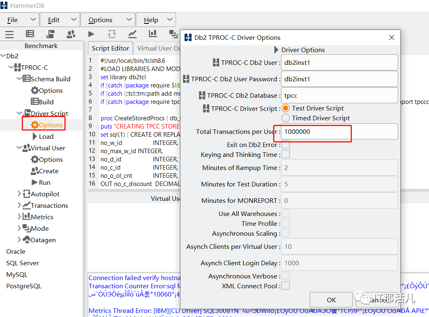The image size is (429, 317).
Task: Select SQL Server in benchmark list
Action: tap(23, 263)
